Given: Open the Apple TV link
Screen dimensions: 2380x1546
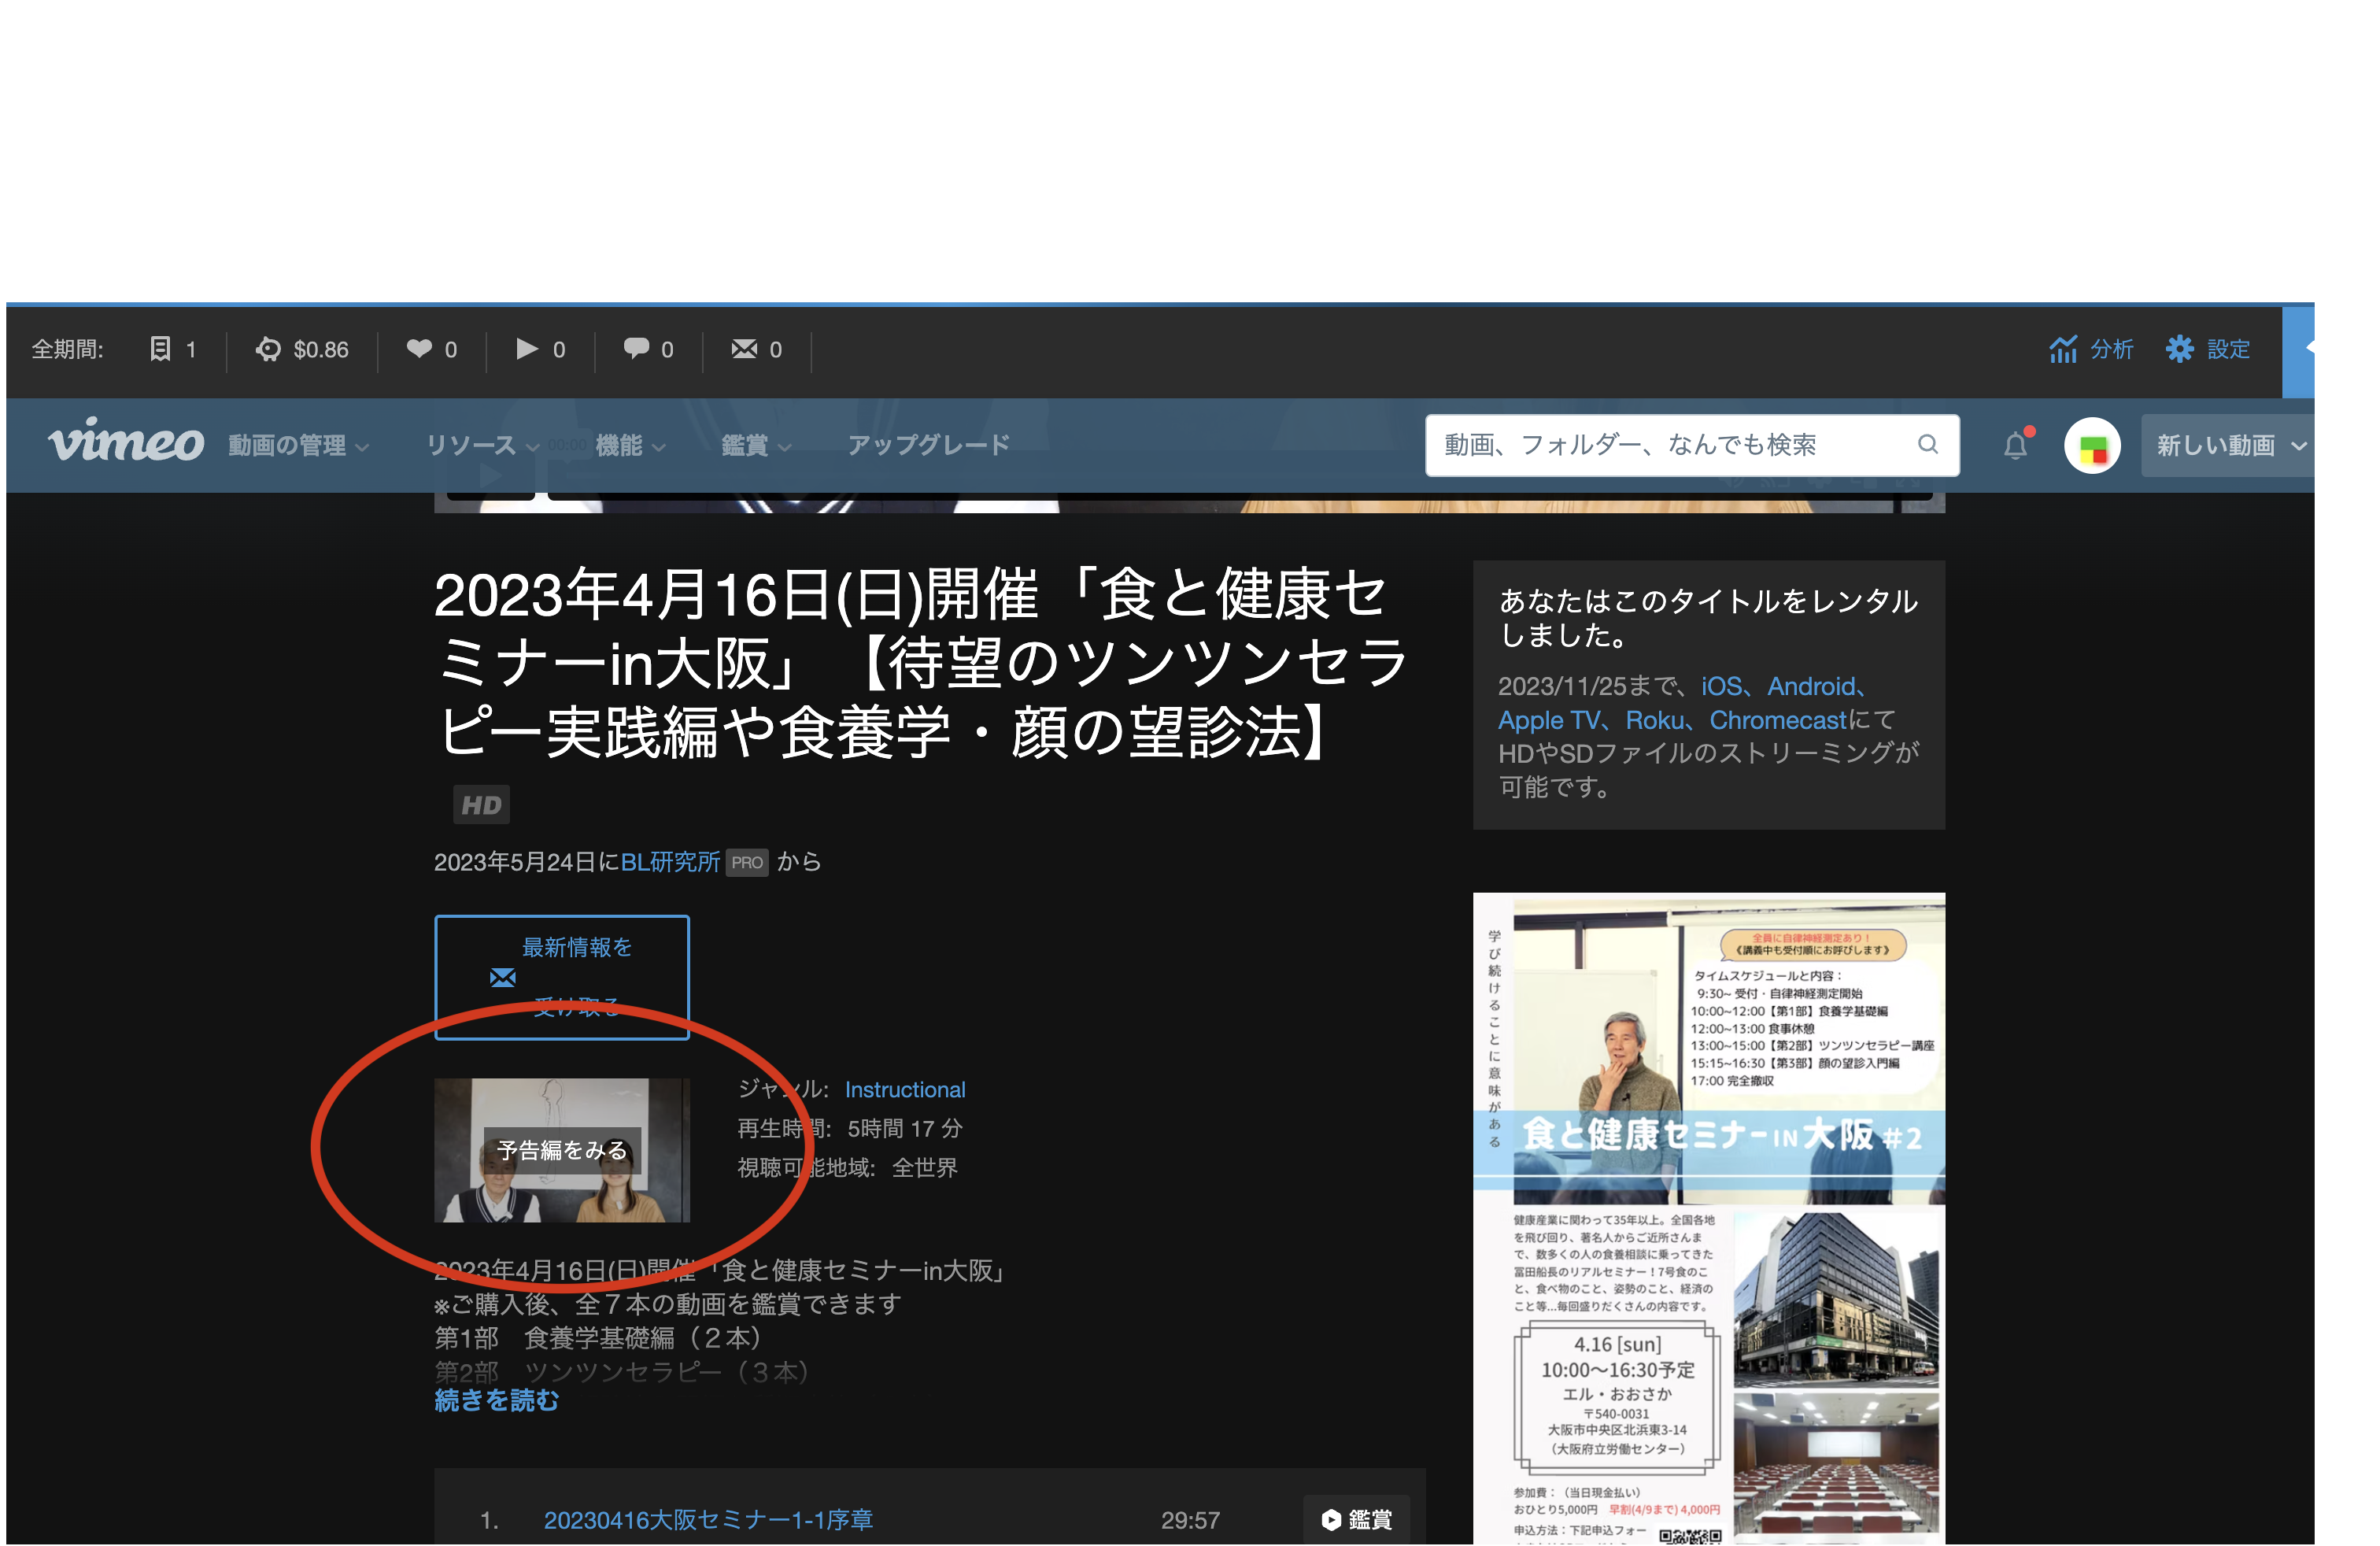Looking at the screenshot, I should pyautogui.click(x=1548, y=720).
